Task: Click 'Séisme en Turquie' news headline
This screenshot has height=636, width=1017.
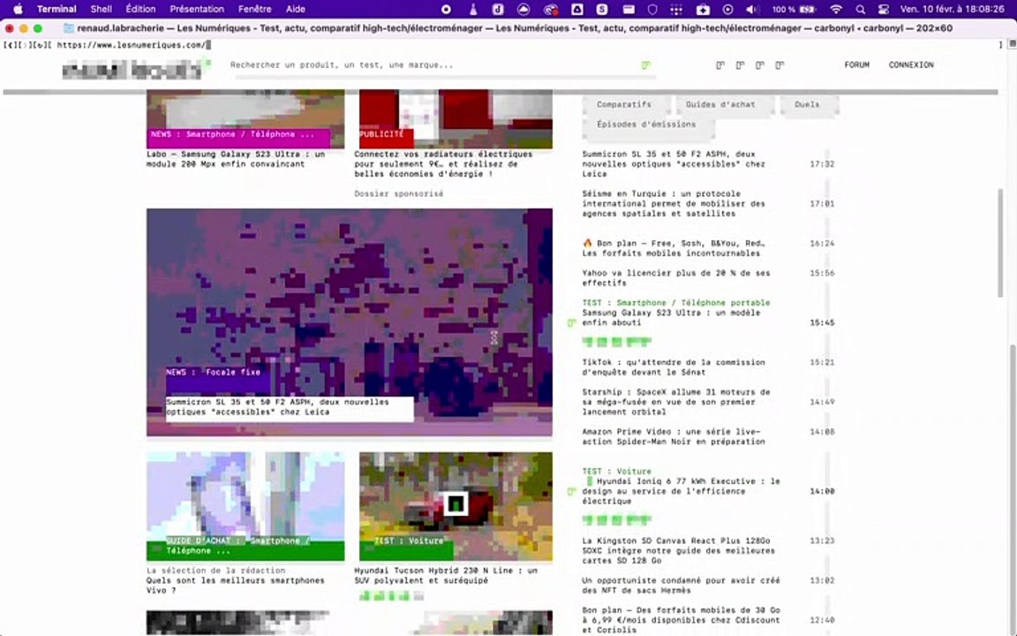Action: [674, 204]
